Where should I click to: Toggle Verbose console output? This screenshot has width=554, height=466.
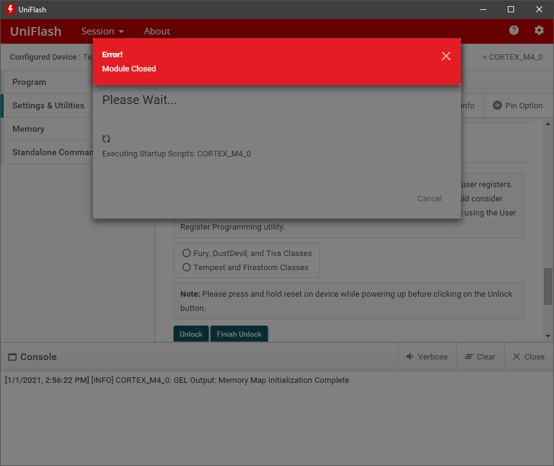click(427, 357)
